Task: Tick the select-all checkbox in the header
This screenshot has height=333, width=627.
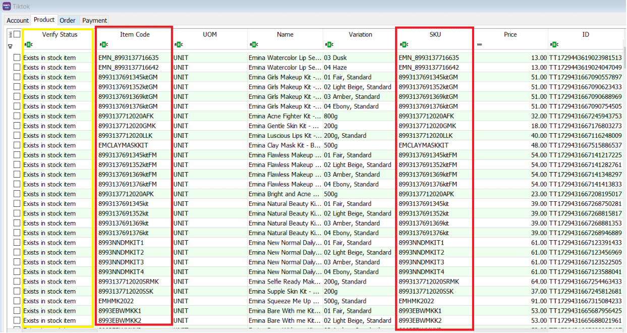Action: click(17, 34)
